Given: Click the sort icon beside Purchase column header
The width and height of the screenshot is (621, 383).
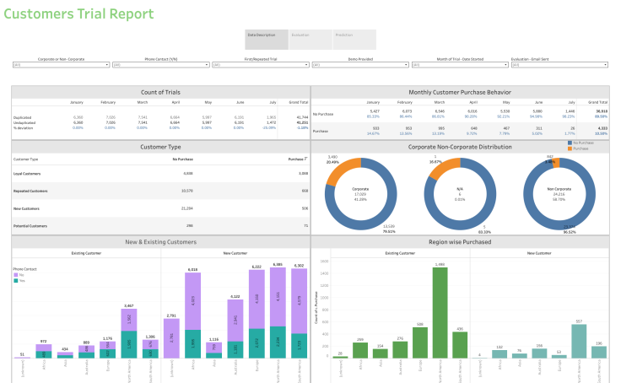Looking at the screenshot, I should [305, 159].
